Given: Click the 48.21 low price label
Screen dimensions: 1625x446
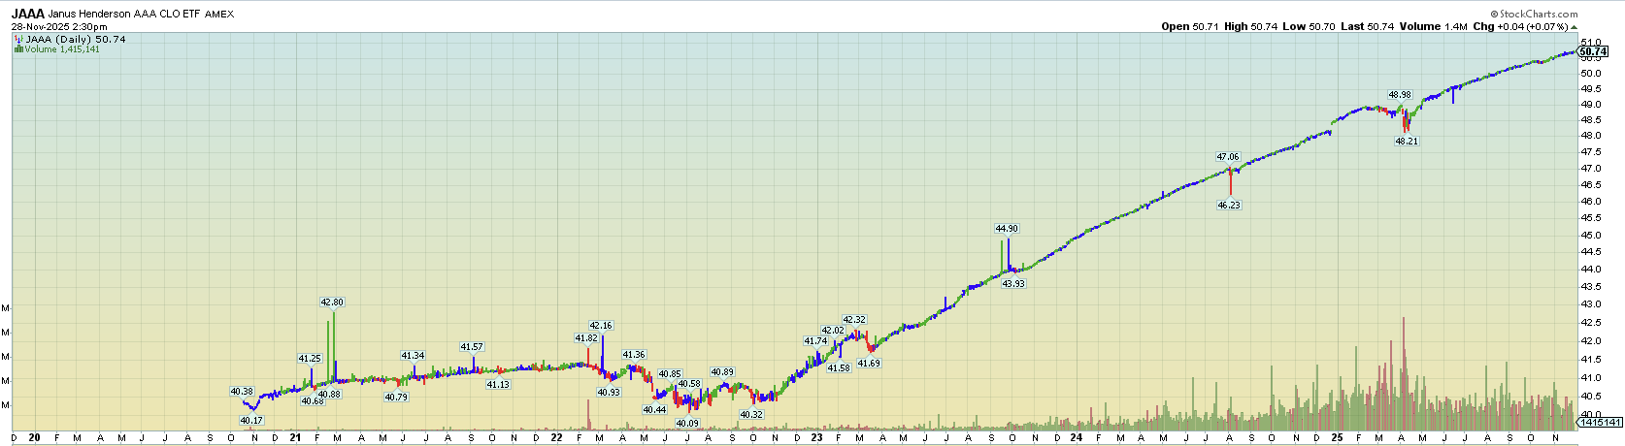Looking at the screenshot, I should pyautogui.click(x=1407, y=142).
